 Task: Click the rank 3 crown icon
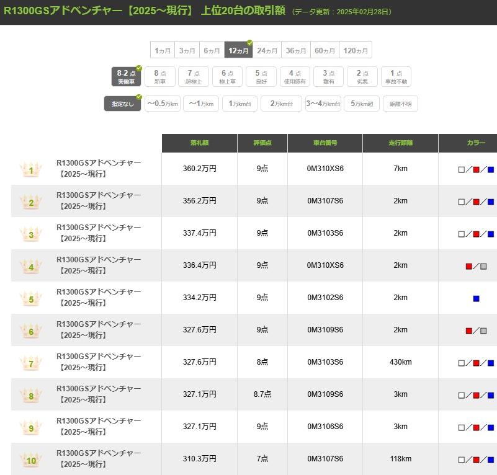31,234
